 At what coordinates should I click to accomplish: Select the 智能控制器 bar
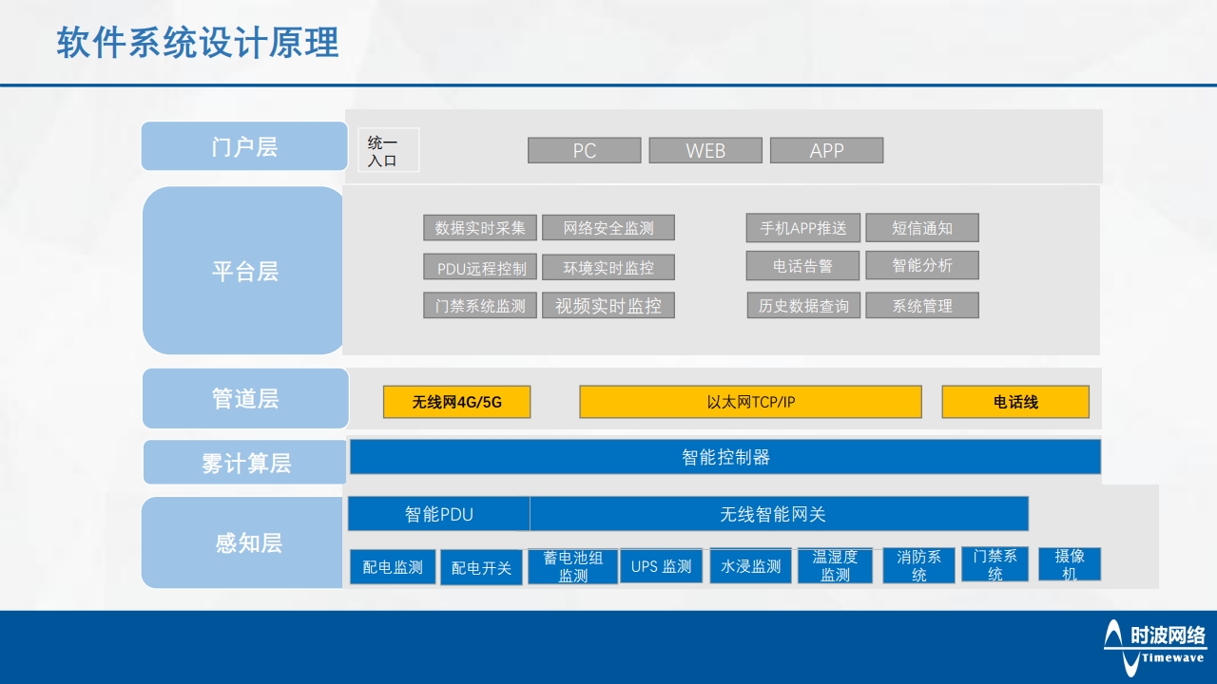[725, 457]
